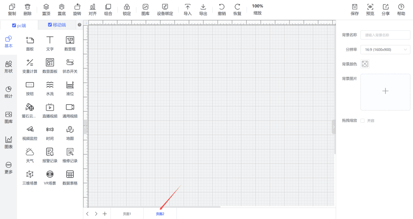413x219 pixels.
Task: Switch to the 图表 category tab
Action: point(8,143)
